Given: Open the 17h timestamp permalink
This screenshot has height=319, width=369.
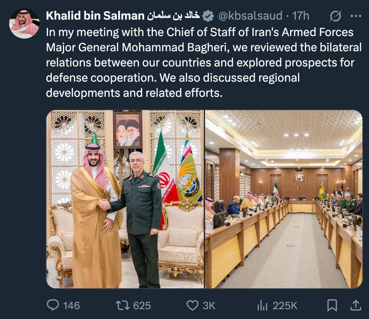Looking at the screenshot, I should (301, 16).
